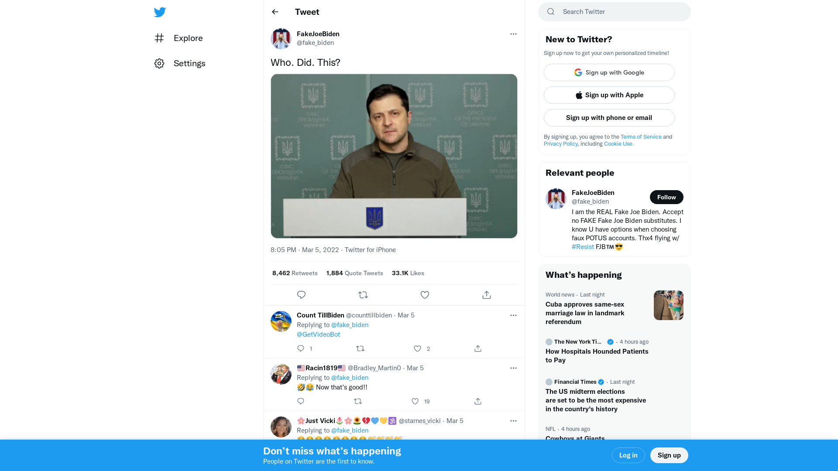Open the Cuba same-sex marriage law story
Image resolution: width=838 pixels, height=471 pixels.
point(585,313)
